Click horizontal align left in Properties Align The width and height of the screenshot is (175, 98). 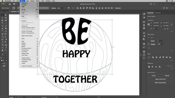pyautogui.click(x=153, y=57)
